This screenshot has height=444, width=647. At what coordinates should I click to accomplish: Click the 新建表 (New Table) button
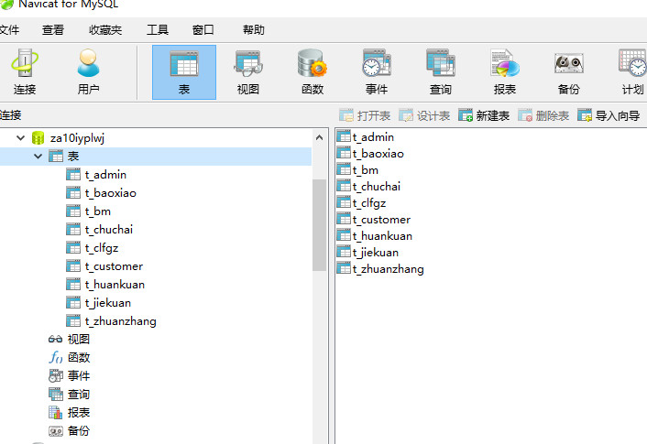click(484, 116)
